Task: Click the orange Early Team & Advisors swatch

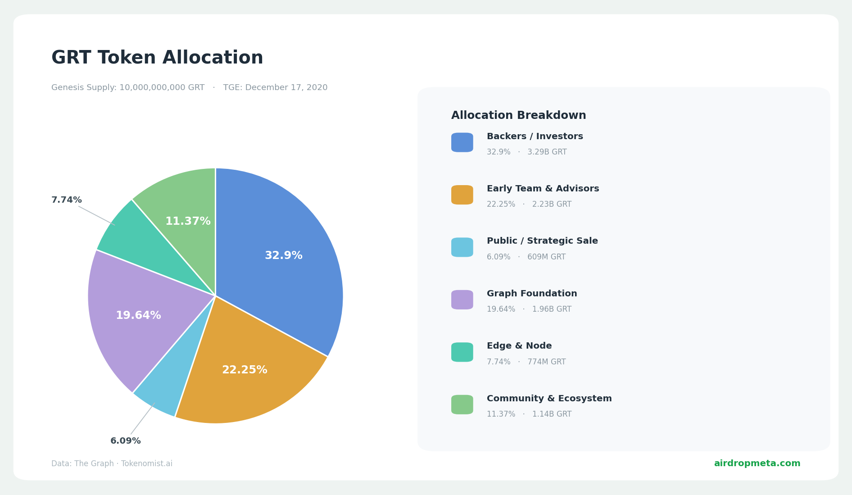Action: pyautogui.click(x=462, y=195)
